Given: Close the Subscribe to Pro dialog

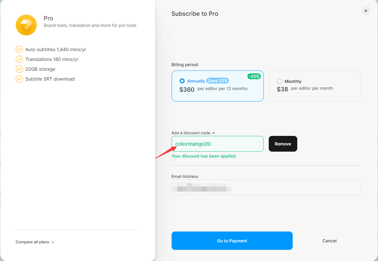Looking at the screenshot, I should pos(366,11).
